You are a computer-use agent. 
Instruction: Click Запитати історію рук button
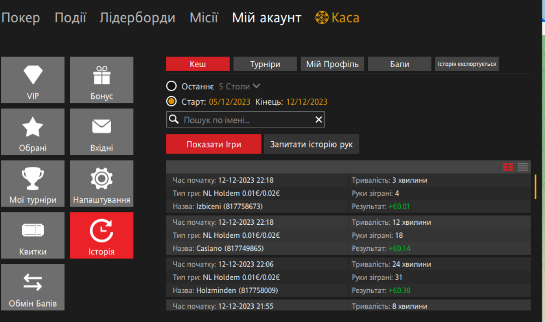point(311,144)
